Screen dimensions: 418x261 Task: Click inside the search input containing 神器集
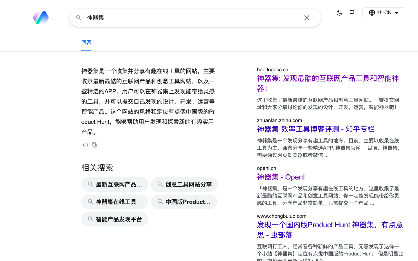pos(189,18)
